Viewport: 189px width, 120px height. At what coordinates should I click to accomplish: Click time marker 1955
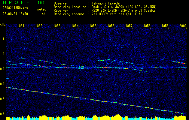tap(93, 25)
